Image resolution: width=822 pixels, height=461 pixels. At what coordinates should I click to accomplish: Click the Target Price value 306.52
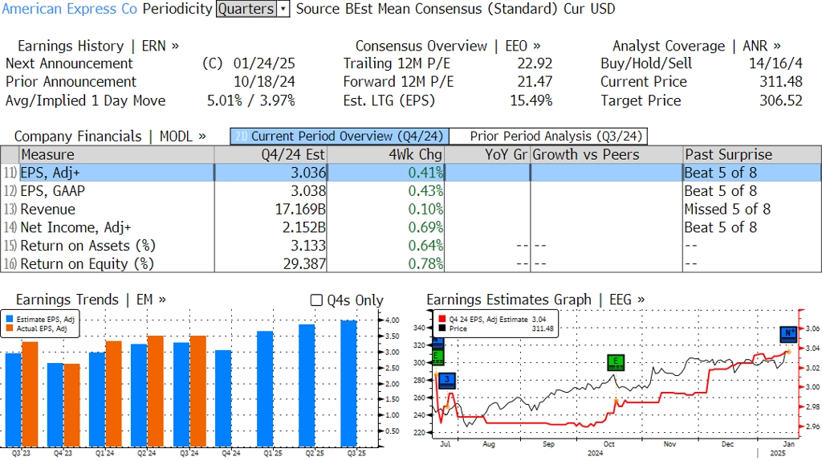781,100
